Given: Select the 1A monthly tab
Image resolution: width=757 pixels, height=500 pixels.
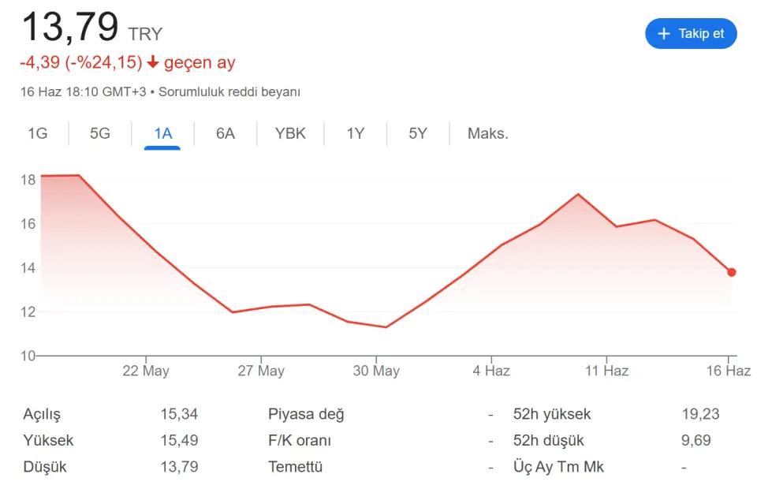Looking at the screenshot, I should click(x=162, y=133).
